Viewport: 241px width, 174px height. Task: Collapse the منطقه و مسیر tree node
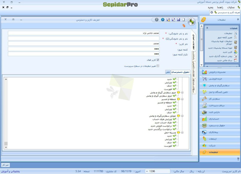pyautogui.click(x=182, y=99)
